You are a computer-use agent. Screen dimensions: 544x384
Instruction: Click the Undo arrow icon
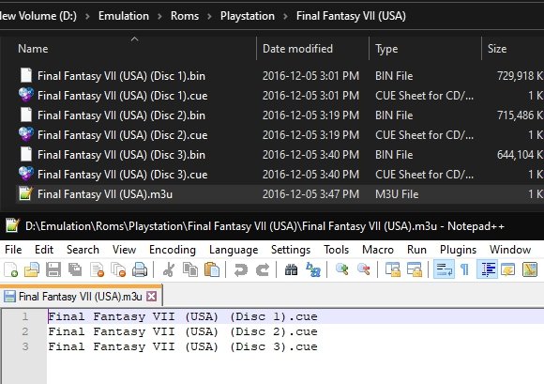pyautogui.click(x=241, y=269)
